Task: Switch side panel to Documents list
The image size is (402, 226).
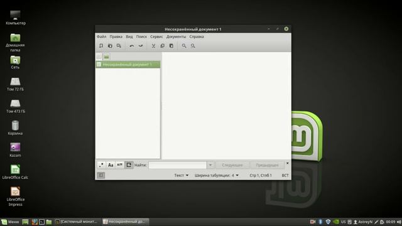Action: pos(99,56)
